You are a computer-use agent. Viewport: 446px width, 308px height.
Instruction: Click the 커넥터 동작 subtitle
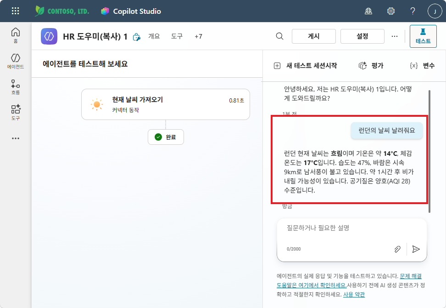[125, 110]
